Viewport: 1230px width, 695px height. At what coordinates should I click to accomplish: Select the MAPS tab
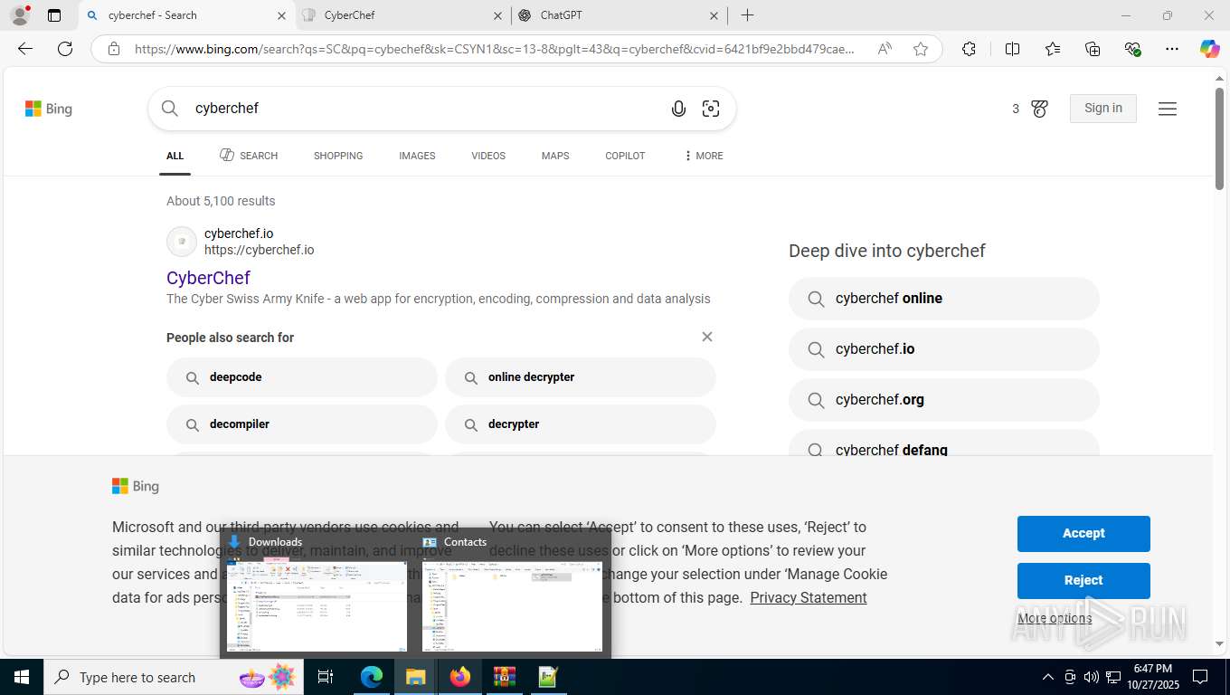[x=555, y=156]
